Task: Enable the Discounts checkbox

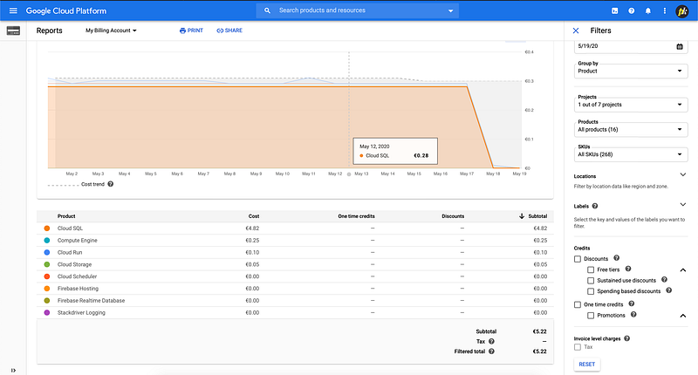Action: click(578, 259)
